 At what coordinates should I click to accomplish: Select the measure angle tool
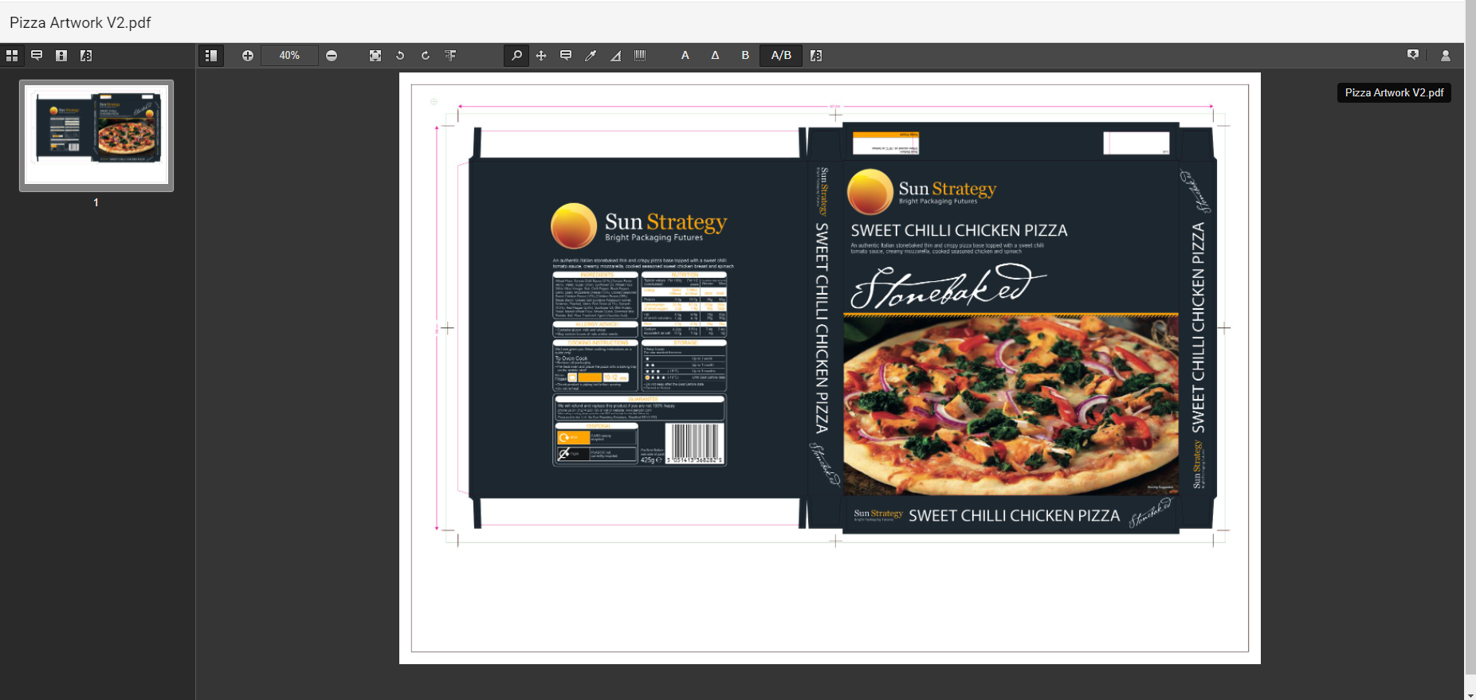[x=615, y=56]
